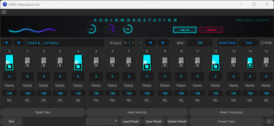Click step 15 velocity value 100
The image size is (274, 126).
tap(266, 93)
